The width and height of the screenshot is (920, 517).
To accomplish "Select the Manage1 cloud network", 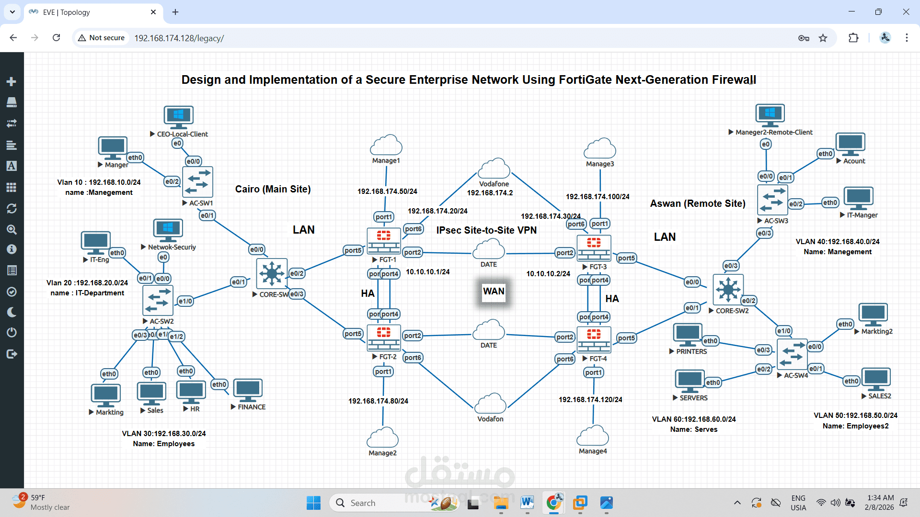I will click(x=386, y=145).
